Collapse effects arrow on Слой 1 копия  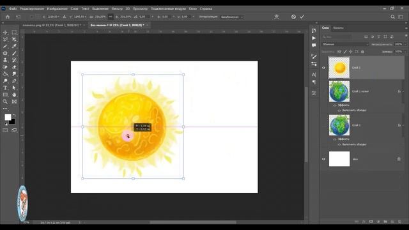[x=403, y=91]
